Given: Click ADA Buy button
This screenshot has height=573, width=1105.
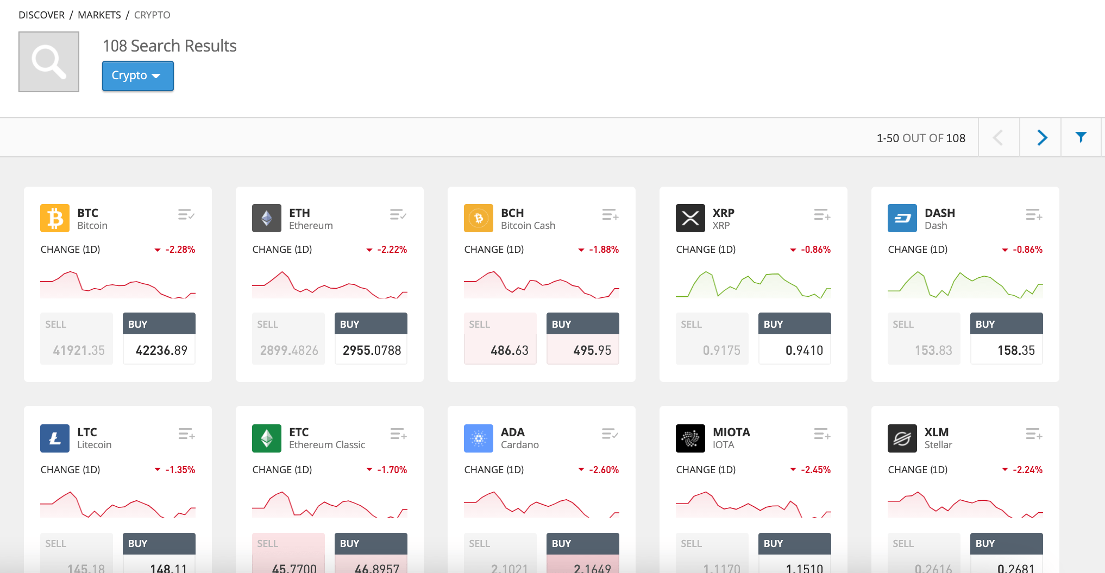Looking at the screenshot, I should 583,553.
